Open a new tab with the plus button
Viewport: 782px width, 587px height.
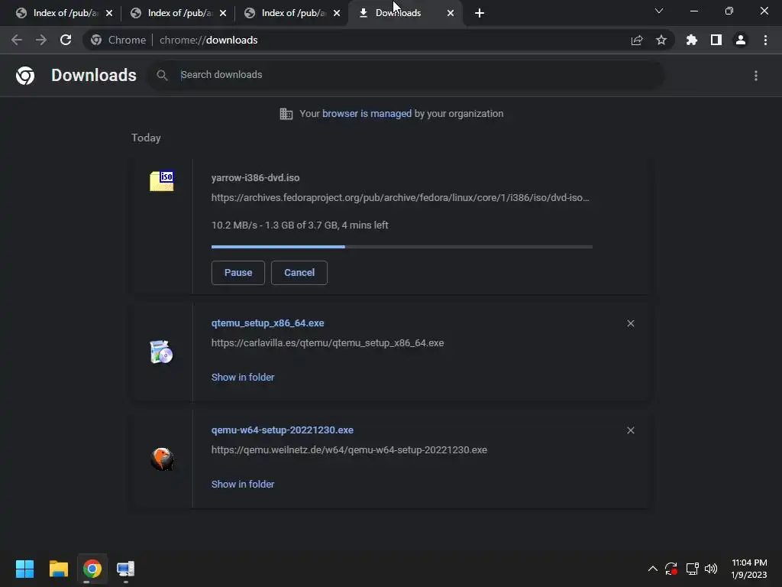480,13
